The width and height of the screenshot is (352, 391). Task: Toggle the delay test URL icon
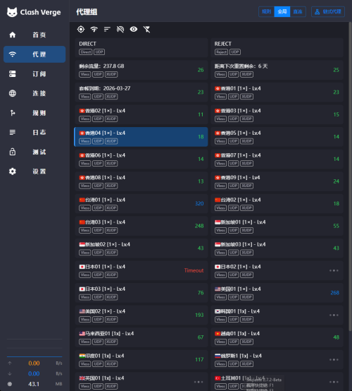tap(120, 30)
